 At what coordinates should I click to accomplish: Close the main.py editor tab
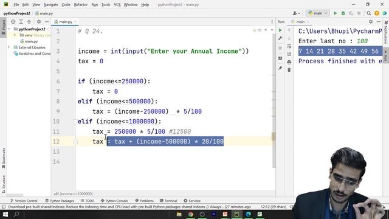pos(75,22)
